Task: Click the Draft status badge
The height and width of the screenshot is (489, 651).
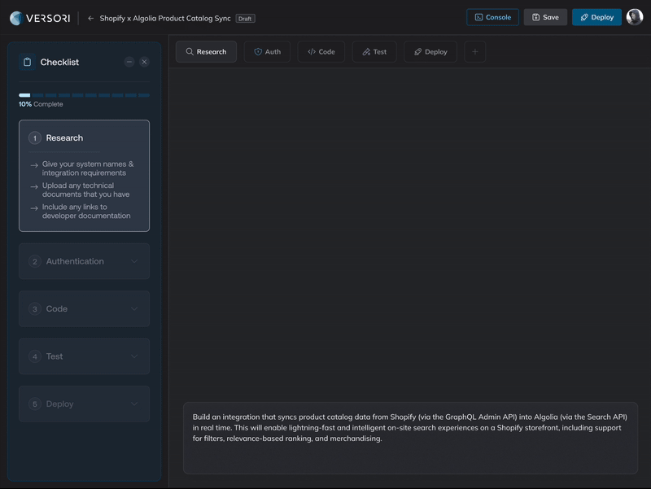Action: [x=245, y=19]
